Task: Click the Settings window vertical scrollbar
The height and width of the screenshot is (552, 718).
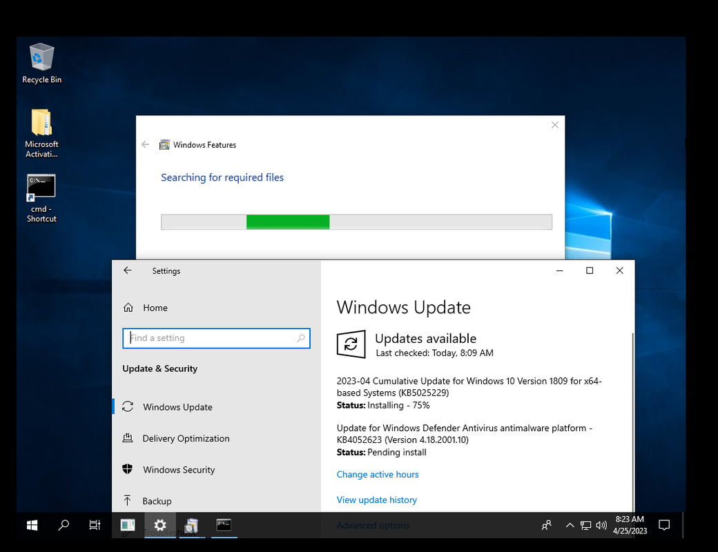Action: [x=633, y=421]
